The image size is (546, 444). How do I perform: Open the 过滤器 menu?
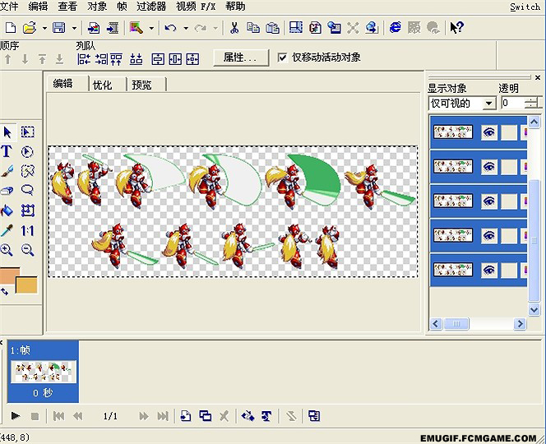150,7
